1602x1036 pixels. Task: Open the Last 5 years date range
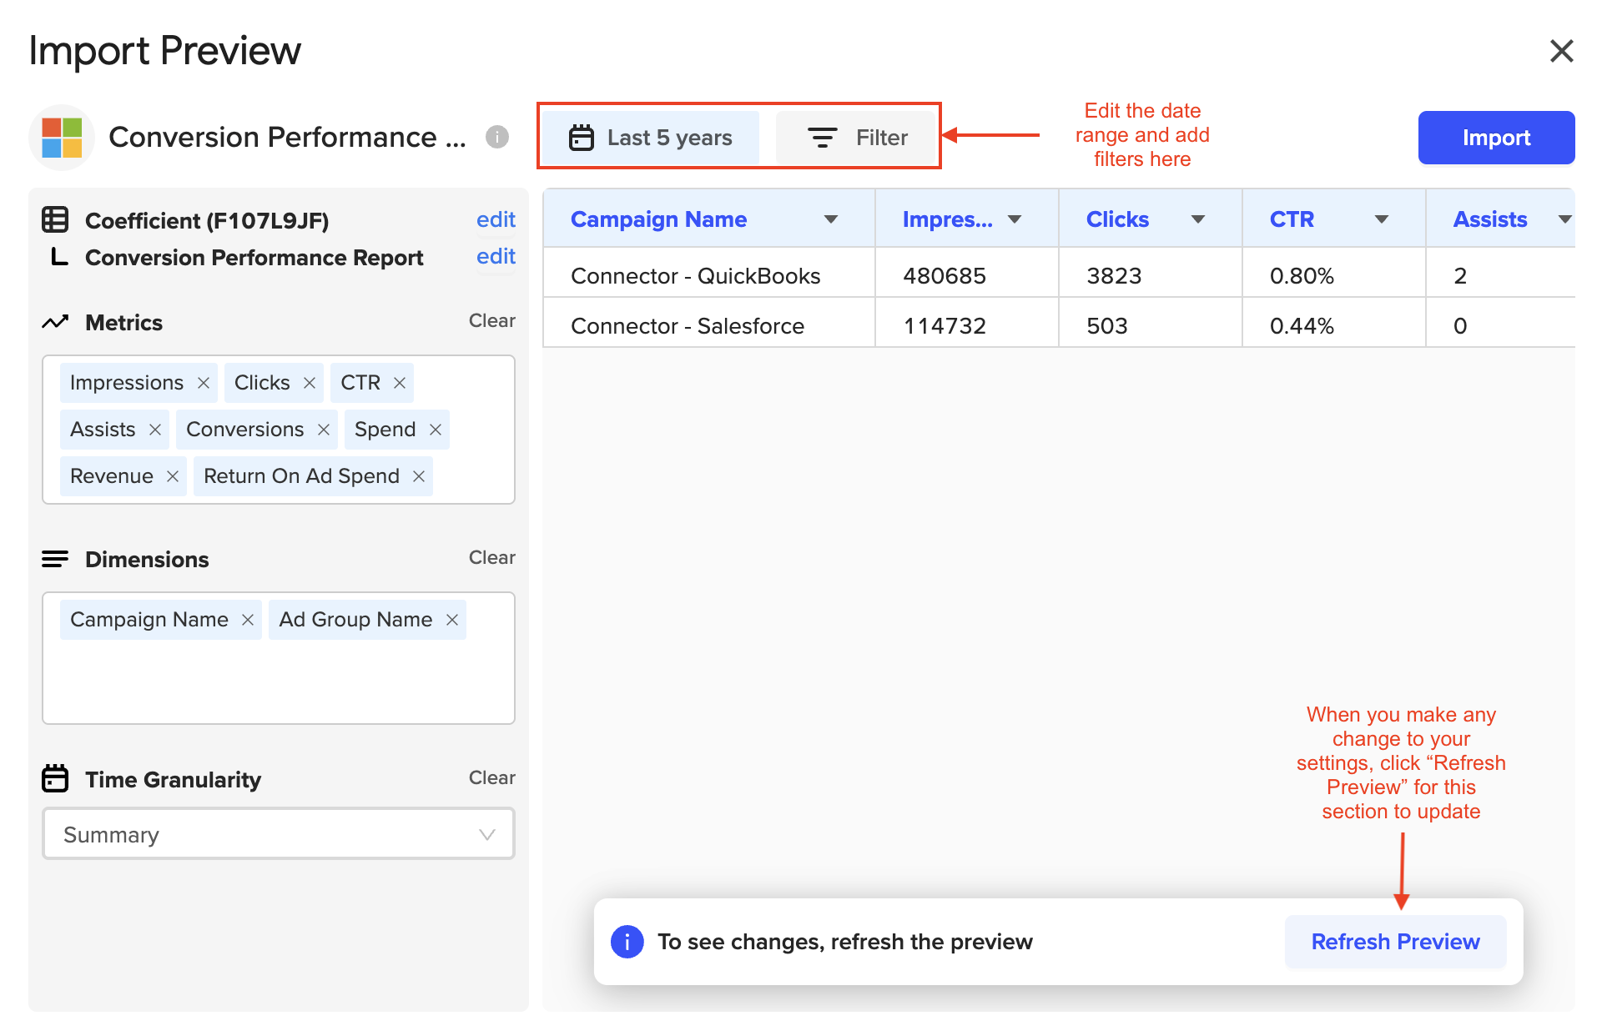click(651, 138)
